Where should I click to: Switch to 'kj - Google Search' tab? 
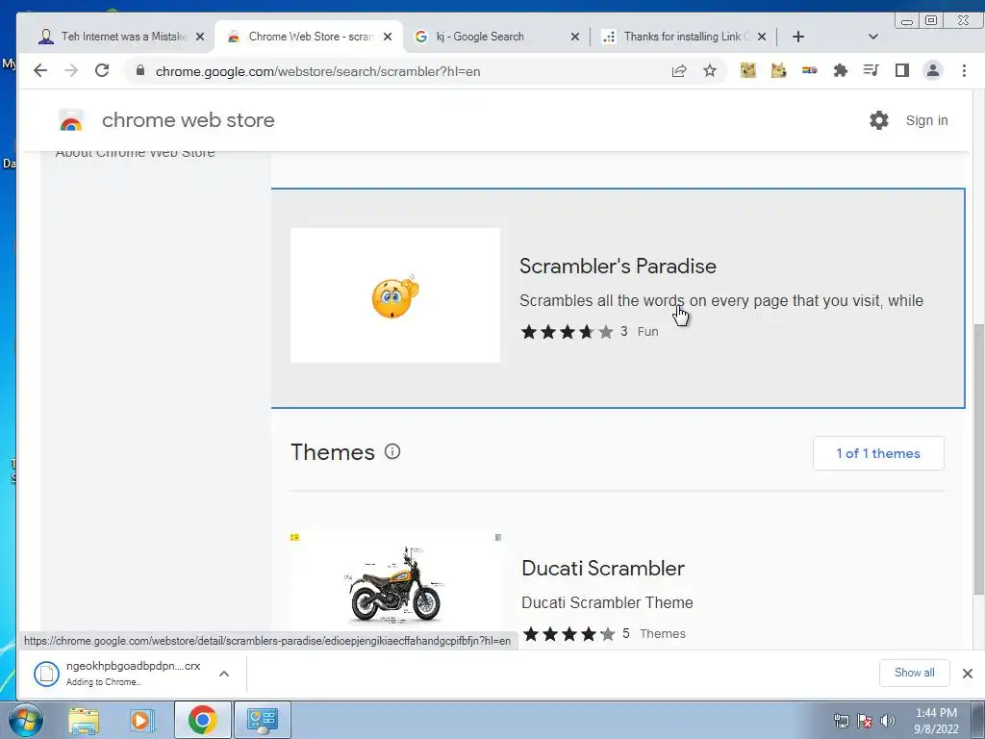[x=496, y=37]
